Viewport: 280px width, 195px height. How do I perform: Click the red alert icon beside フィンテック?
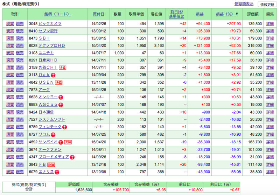[x=64, y=127]
